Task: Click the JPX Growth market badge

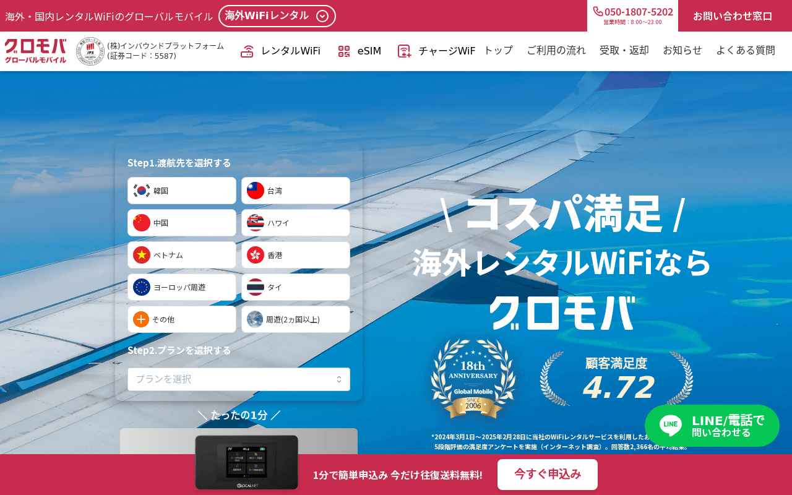Action: (90, 51)
